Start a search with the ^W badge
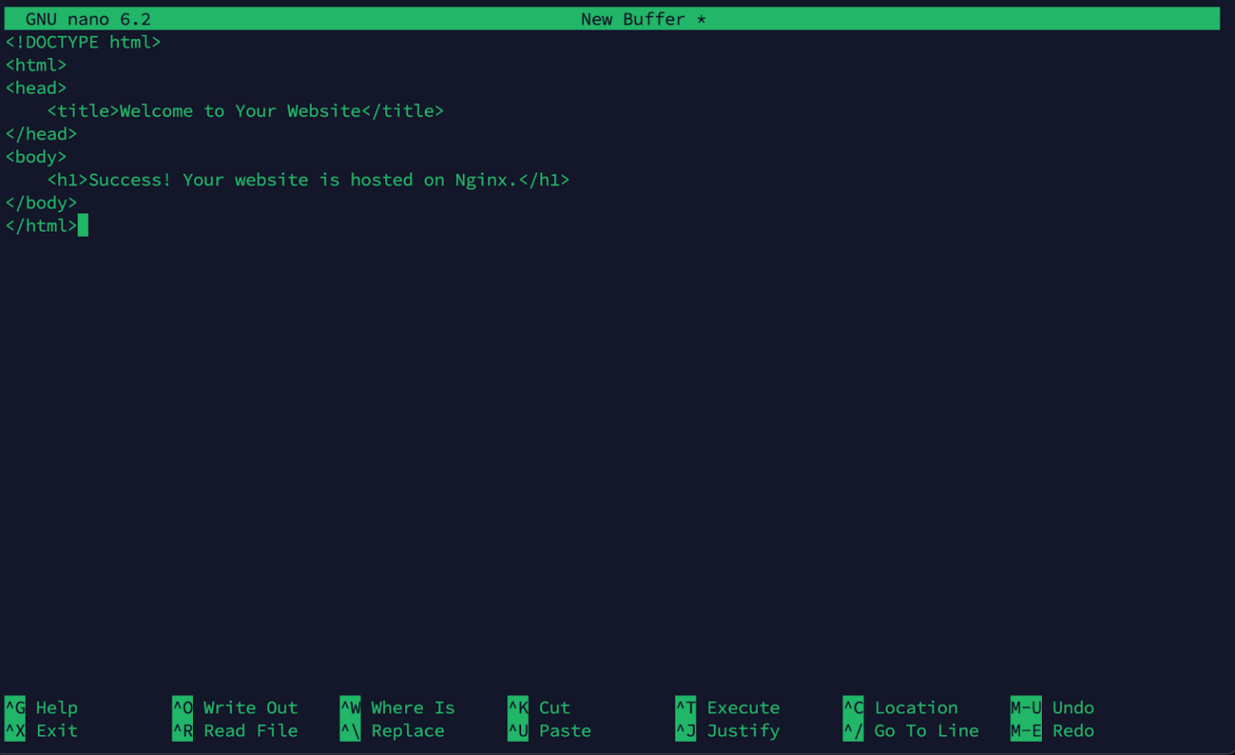Screen dimensions: 1235x755 coord(350,708)
